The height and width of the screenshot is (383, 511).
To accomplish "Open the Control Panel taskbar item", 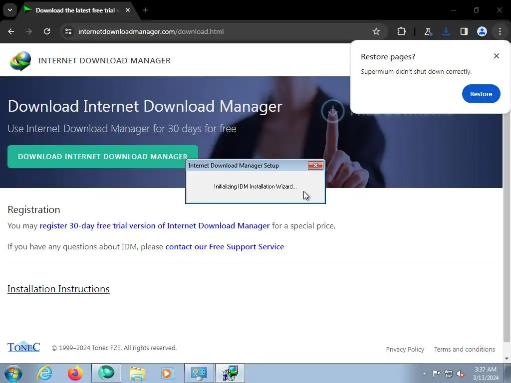I will 199,373.
